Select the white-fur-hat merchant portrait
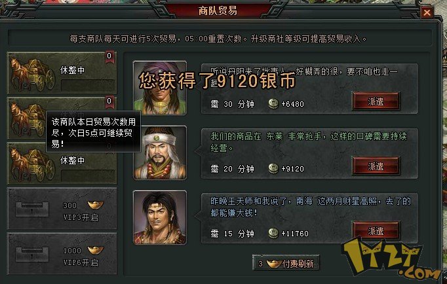Image resolution: width=447 pixels, height=284 pixels. pos(160,152)
